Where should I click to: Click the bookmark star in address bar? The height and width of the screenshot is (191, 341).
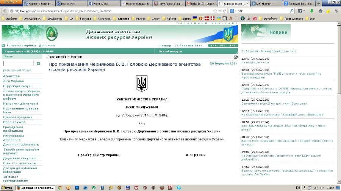point(215,11)
